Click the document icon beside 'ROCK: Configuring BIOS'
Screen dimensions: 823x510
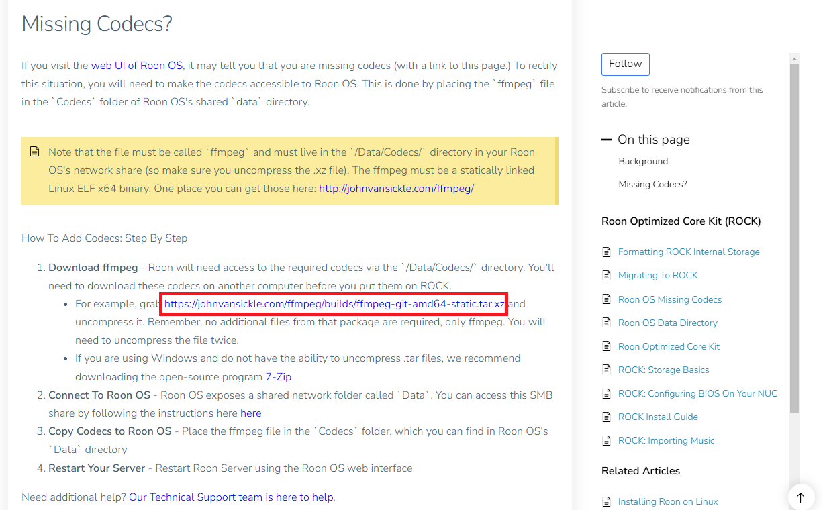coord(606,394)
